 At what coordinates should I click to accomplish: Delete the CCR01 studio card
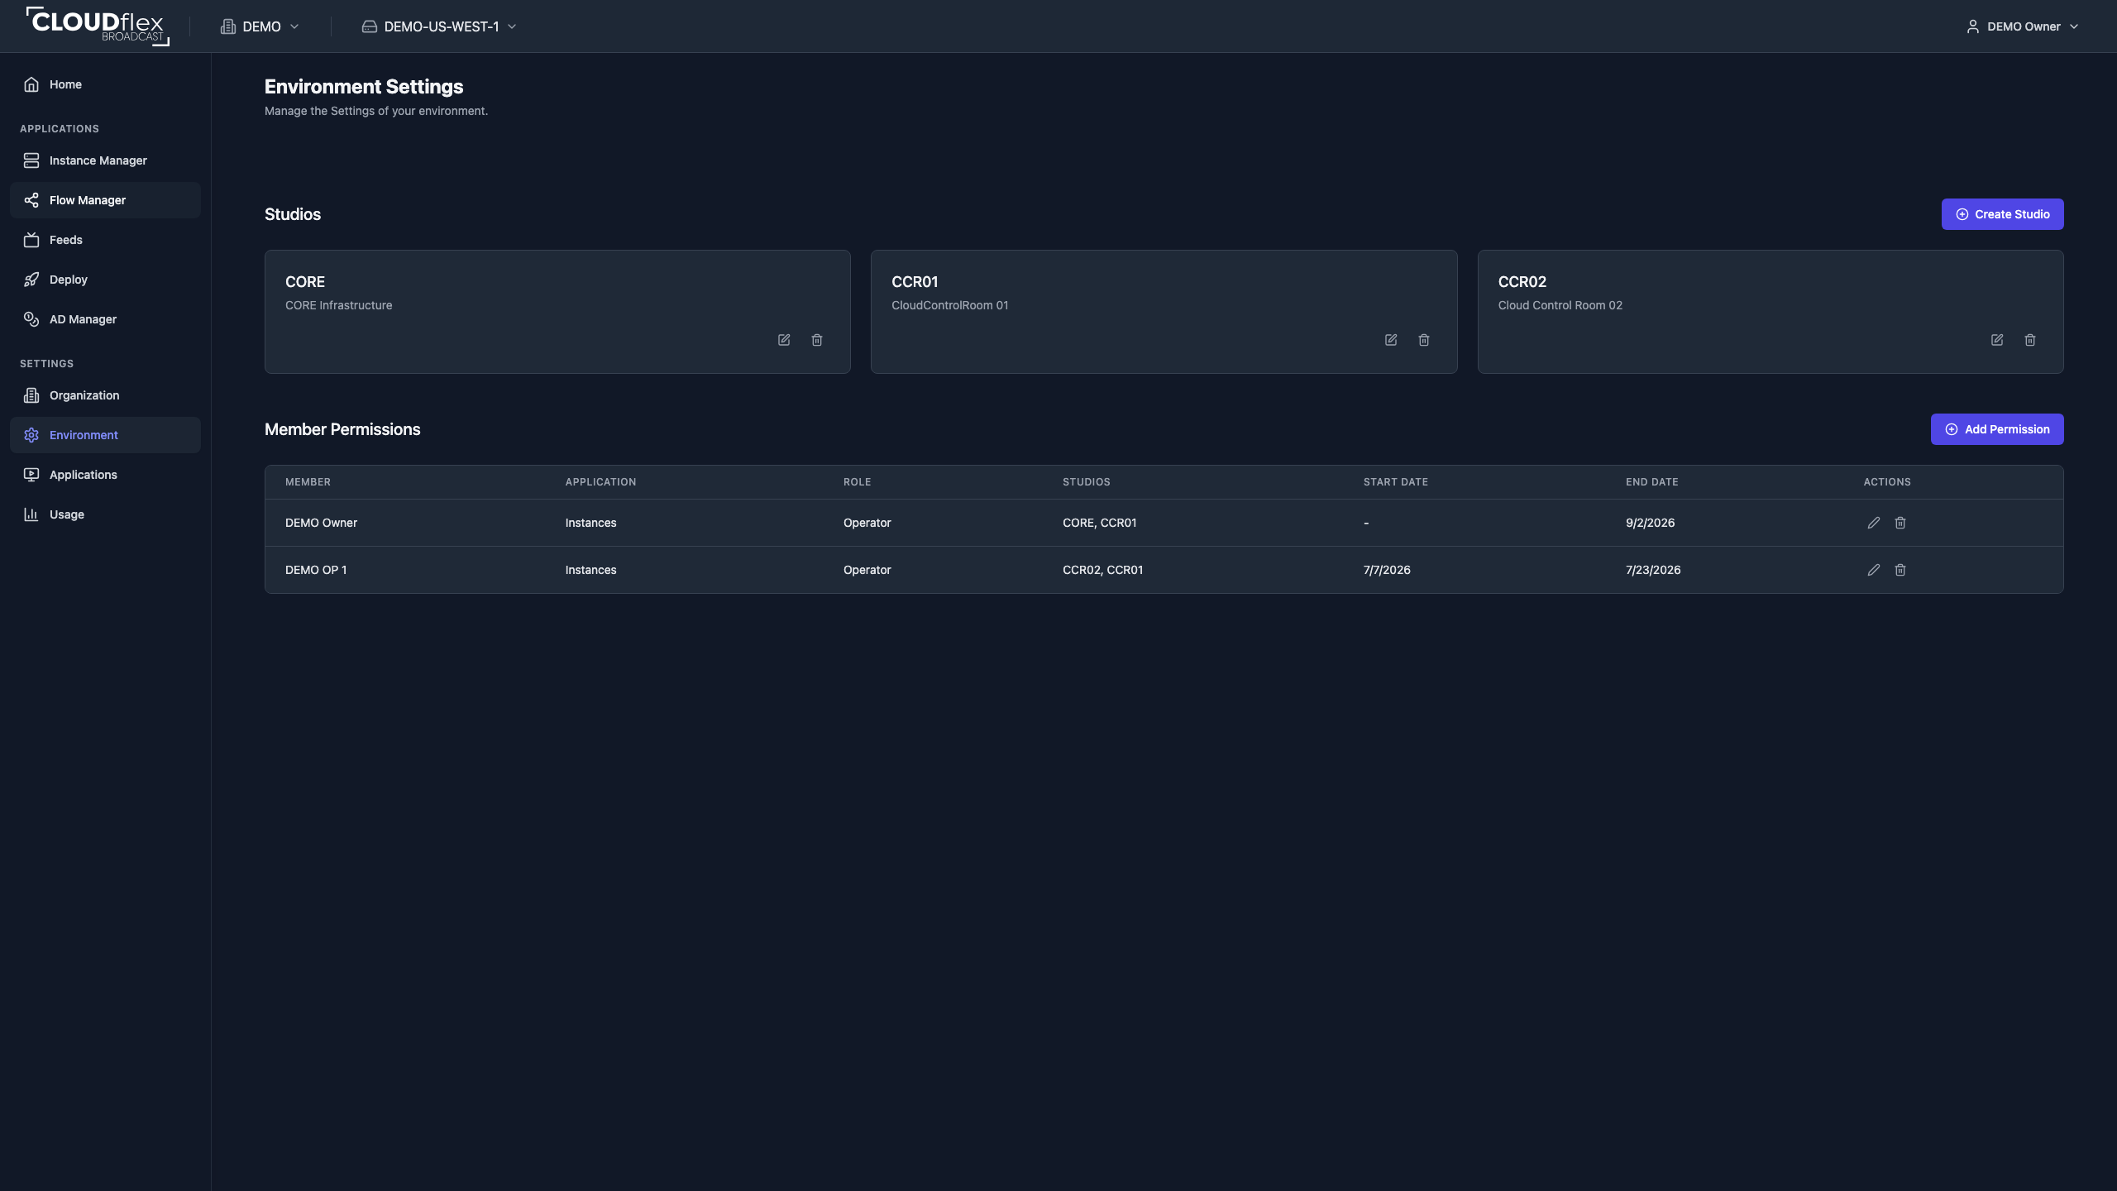tap(1424, 340)
